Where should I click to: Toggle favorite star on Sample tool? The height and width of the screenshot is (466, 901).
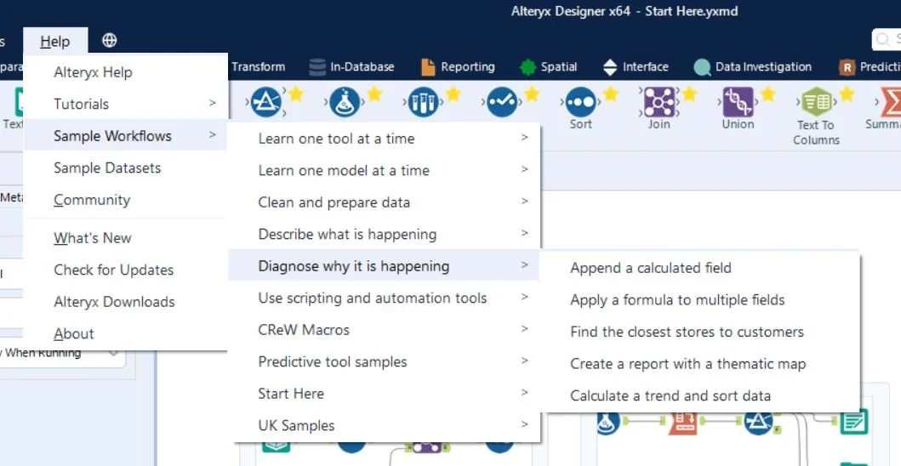pos(453,94)
